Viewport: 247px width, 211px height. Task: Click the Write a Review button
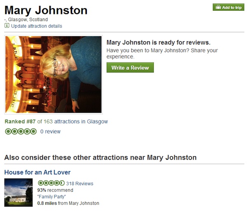point(130,67)
